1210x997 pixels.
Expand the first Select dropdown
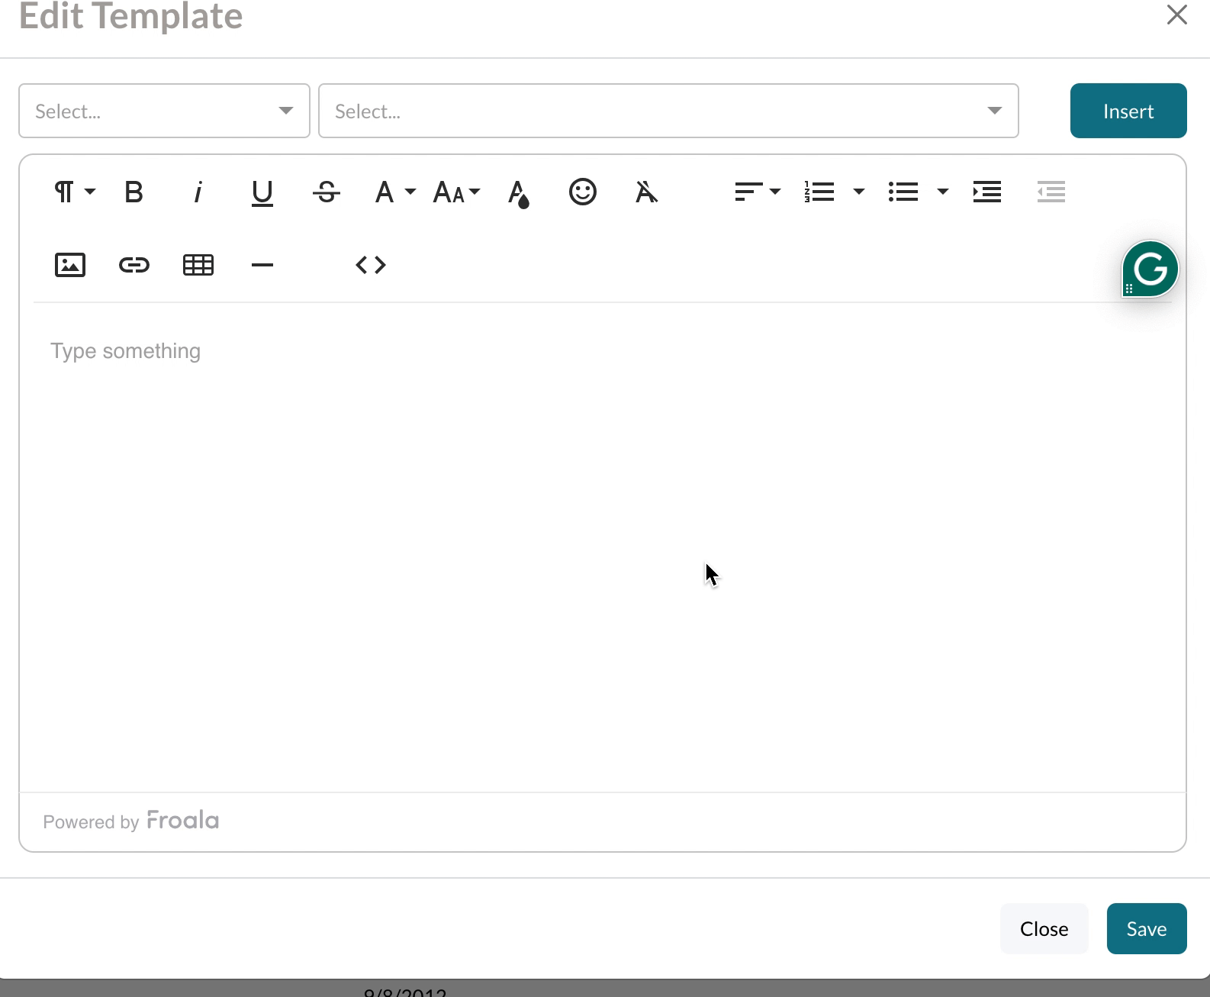pyautogui.click(x=164, y=111)
